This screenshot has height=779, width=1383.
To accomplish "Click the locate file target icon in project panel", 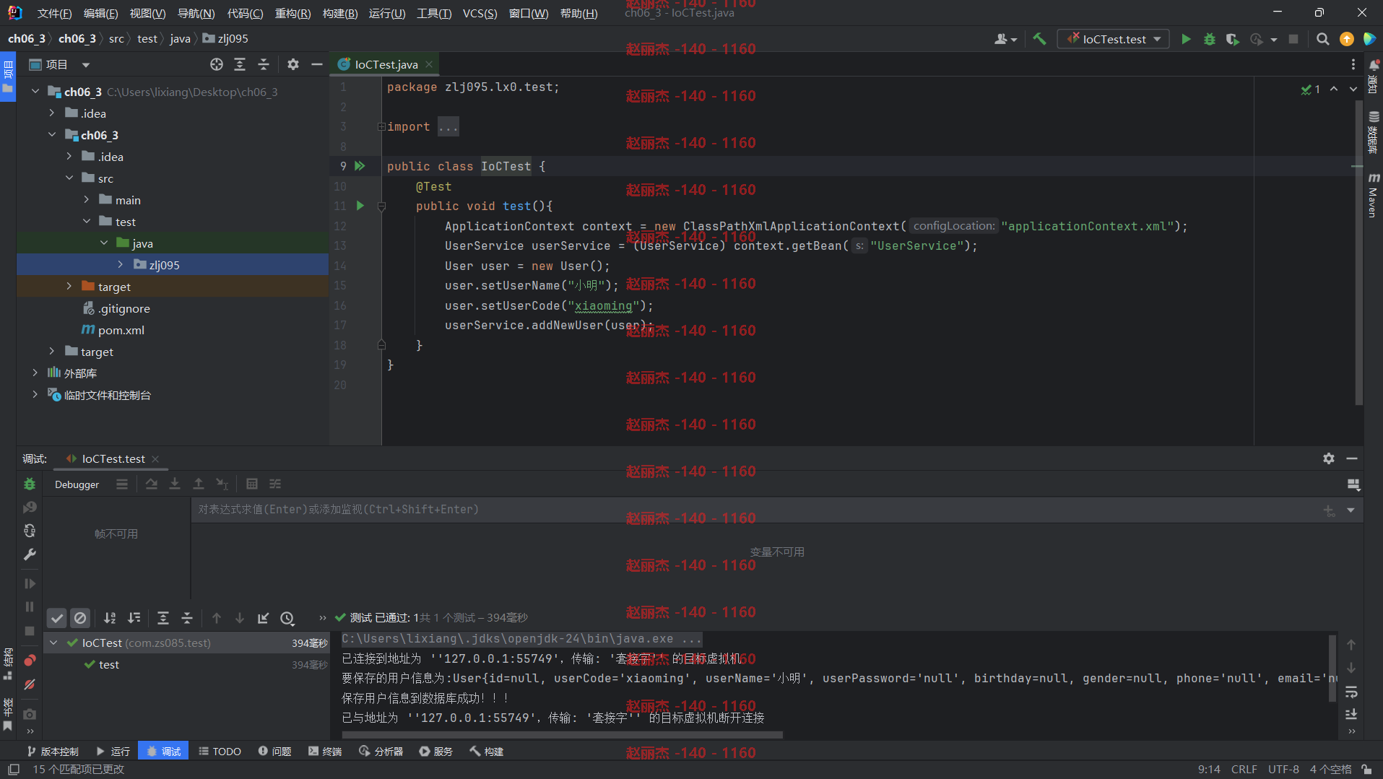I will click(216, 64).
